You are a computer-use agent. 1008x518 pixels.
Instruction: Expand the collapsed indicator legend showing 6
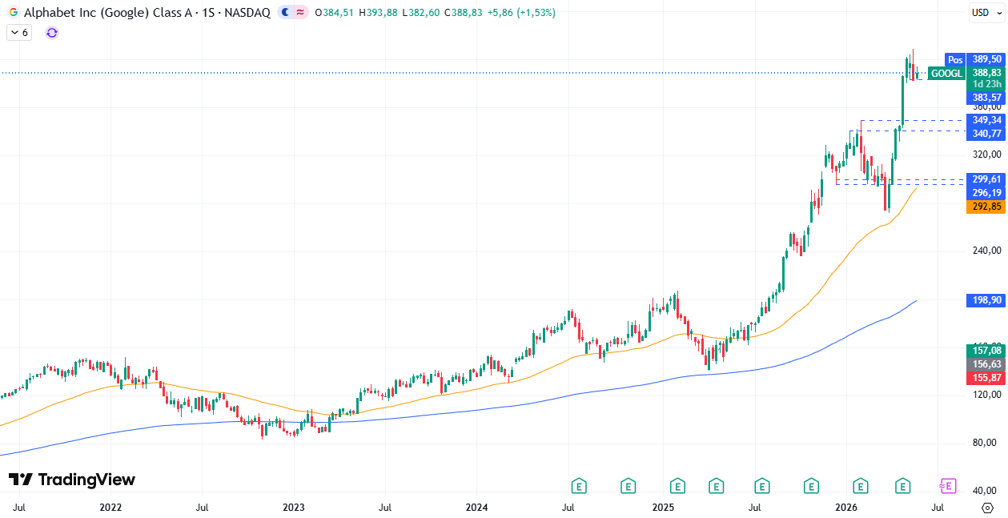19,33
